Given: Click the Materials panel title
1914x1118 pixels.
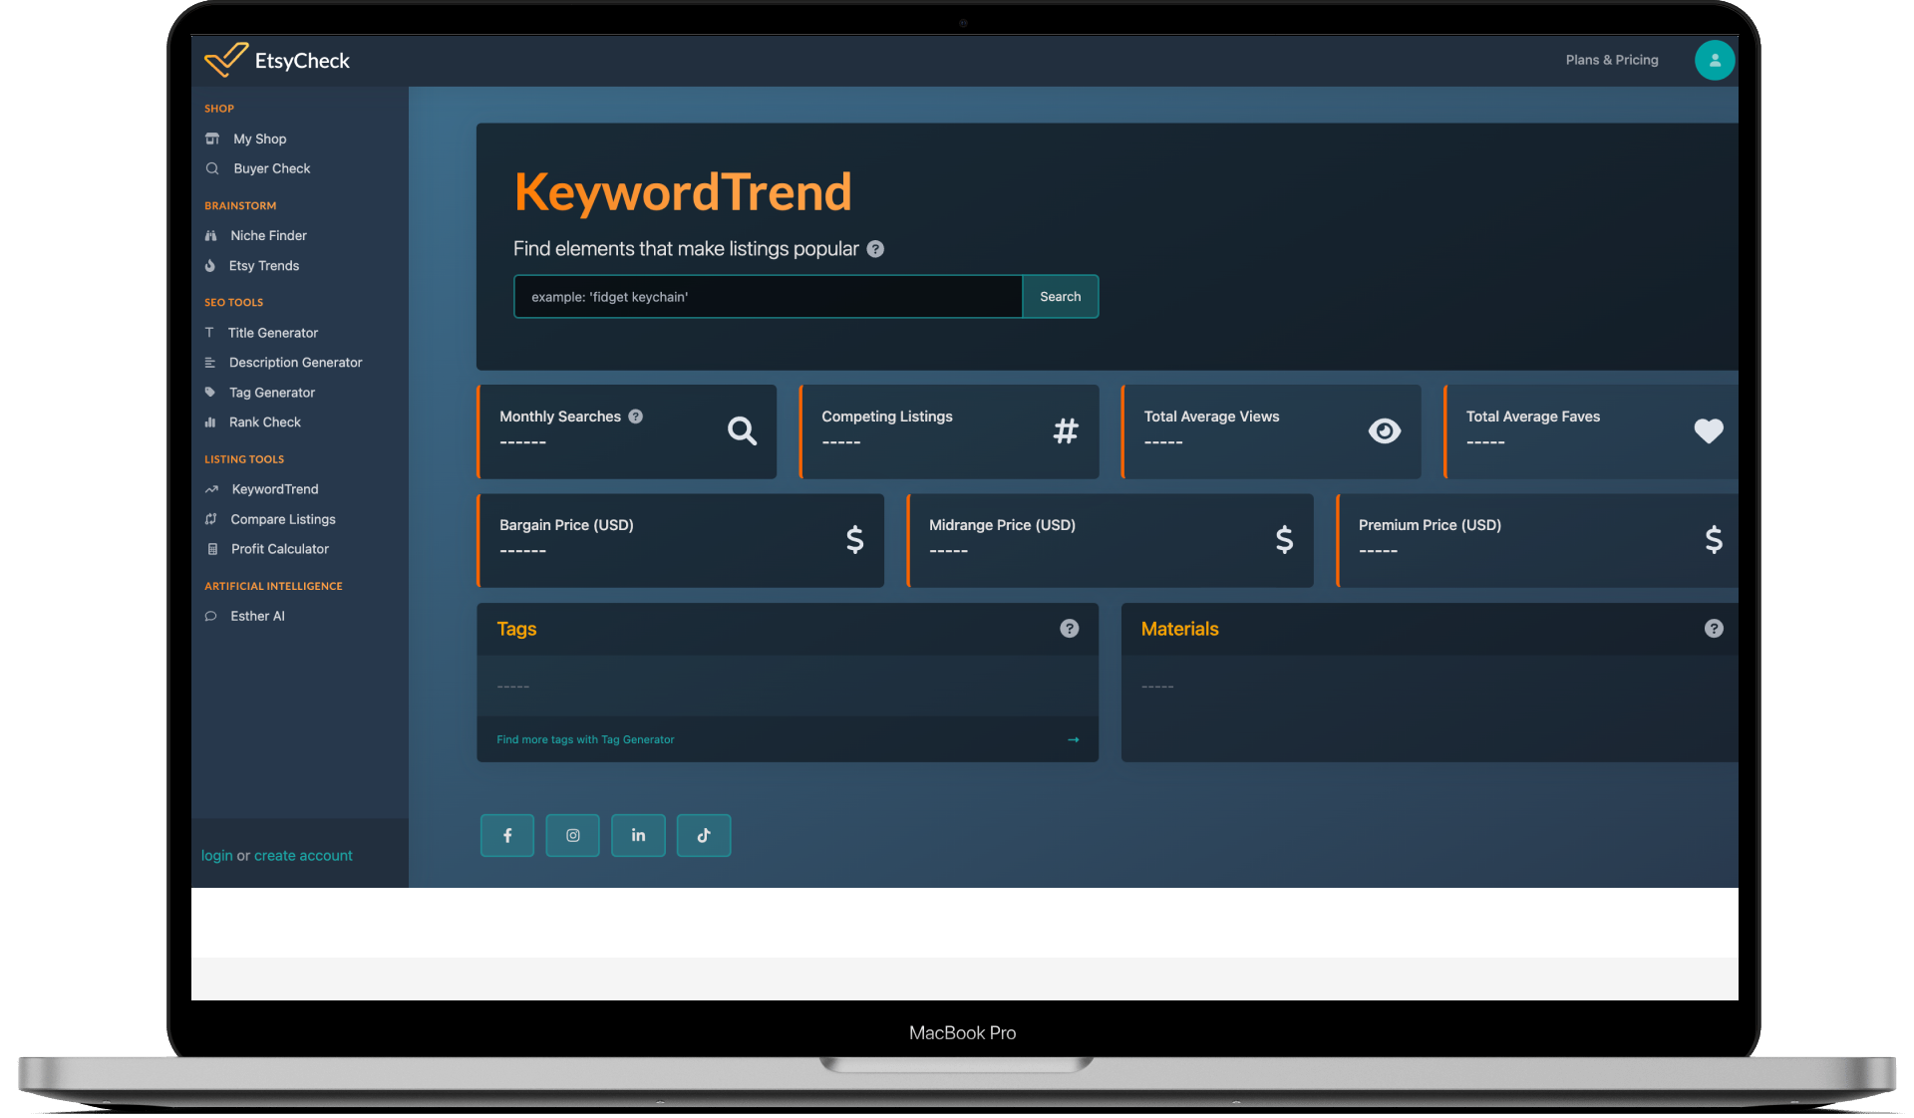Looking at the screenshot, I should (1180, 629).
